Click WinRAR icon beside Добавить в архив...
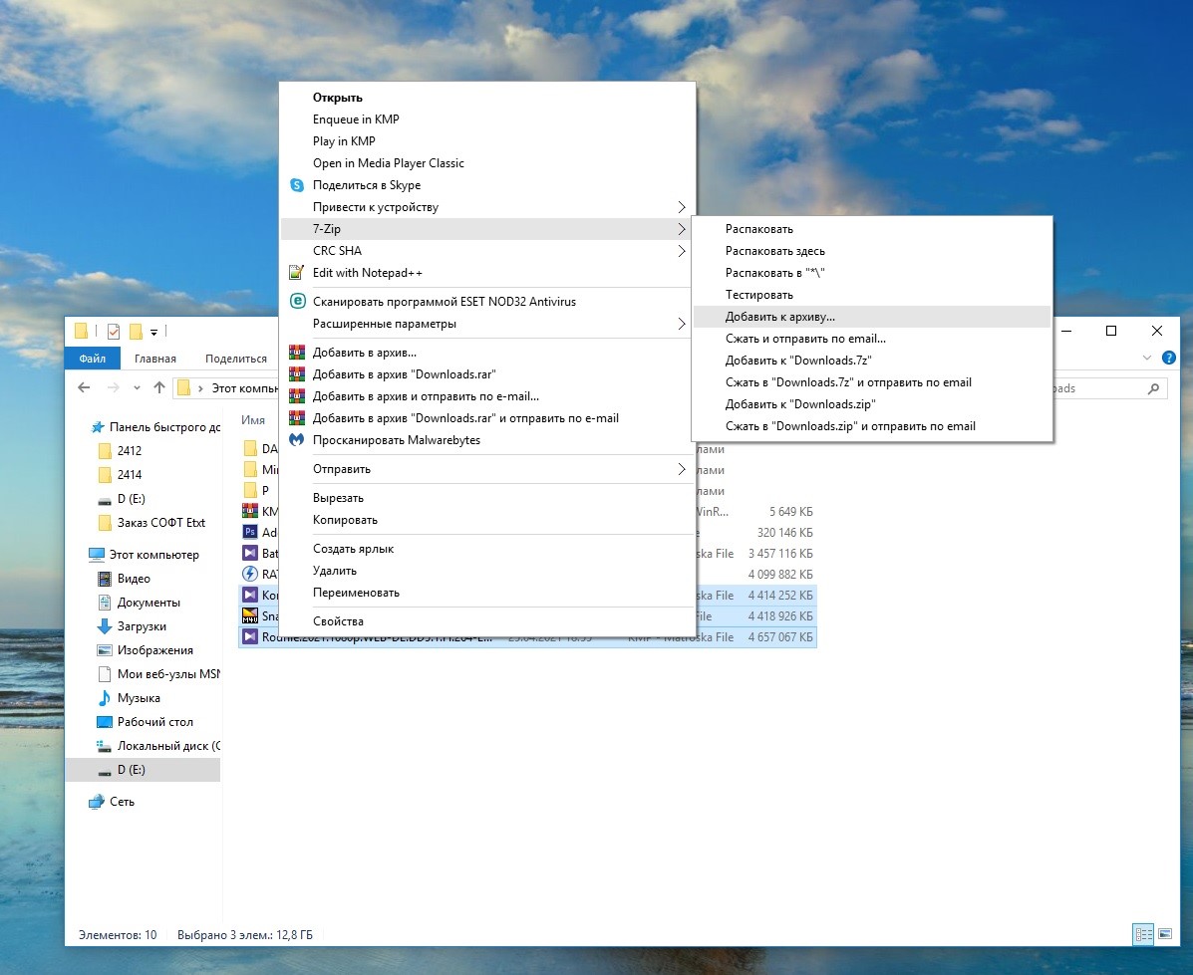 [296, 353]
